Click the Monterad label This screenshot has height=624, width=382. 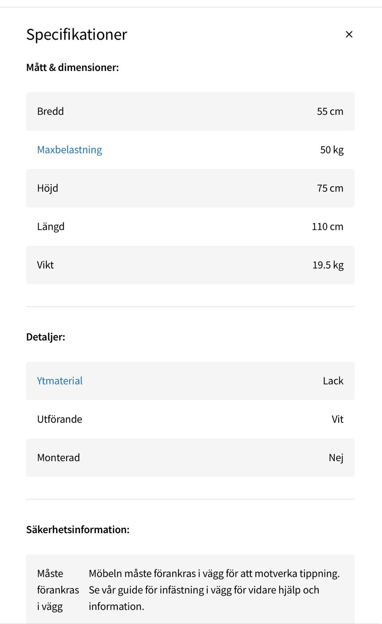[58, 457]
